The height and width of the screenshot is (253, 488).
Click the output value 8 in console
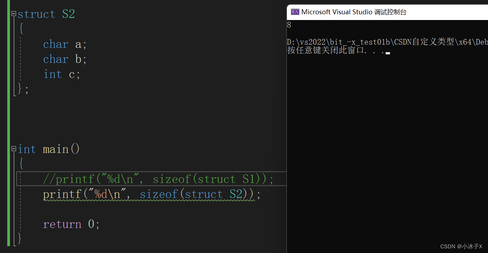pos(289,25)
